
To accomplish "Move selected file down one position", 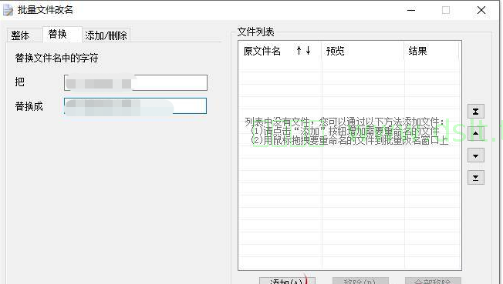I will tap(476, 156).
